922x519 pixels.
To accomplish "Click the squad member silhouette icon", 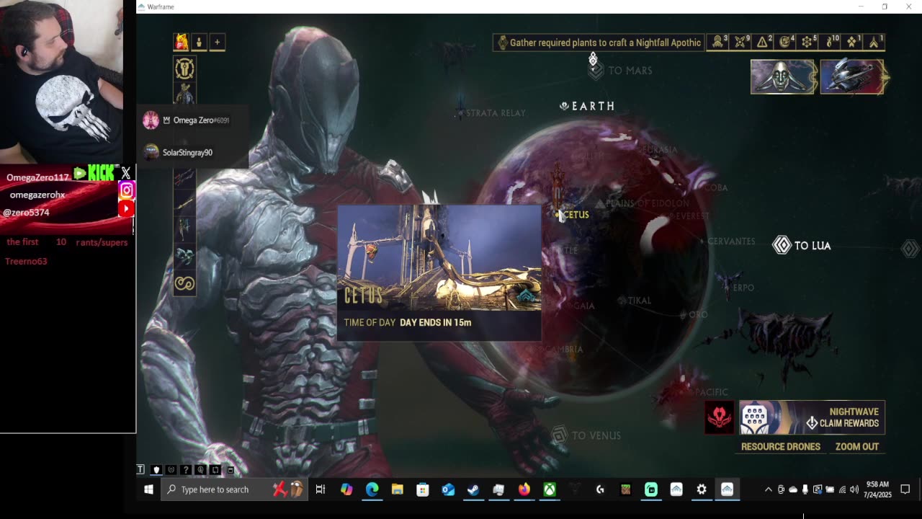I will click(199, 42).
